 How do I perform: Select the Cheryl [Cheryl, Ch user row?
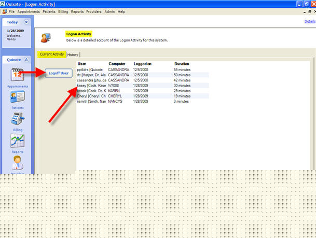143,96
